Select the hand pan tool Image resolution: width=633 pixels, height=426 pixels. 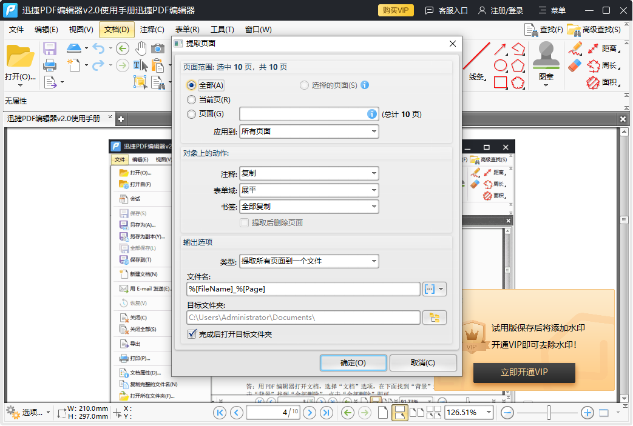(x=141, y=48)
